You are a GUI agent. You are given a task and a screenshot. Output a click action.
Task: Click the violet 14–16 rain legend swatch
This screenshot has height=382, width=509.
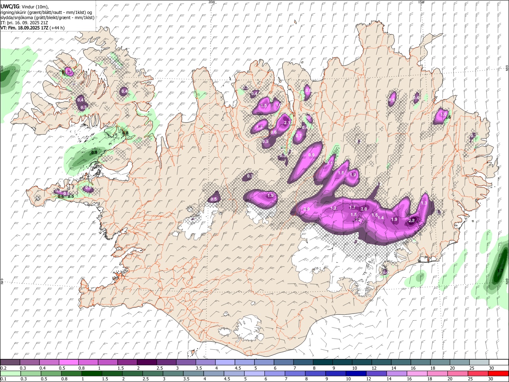396,373
